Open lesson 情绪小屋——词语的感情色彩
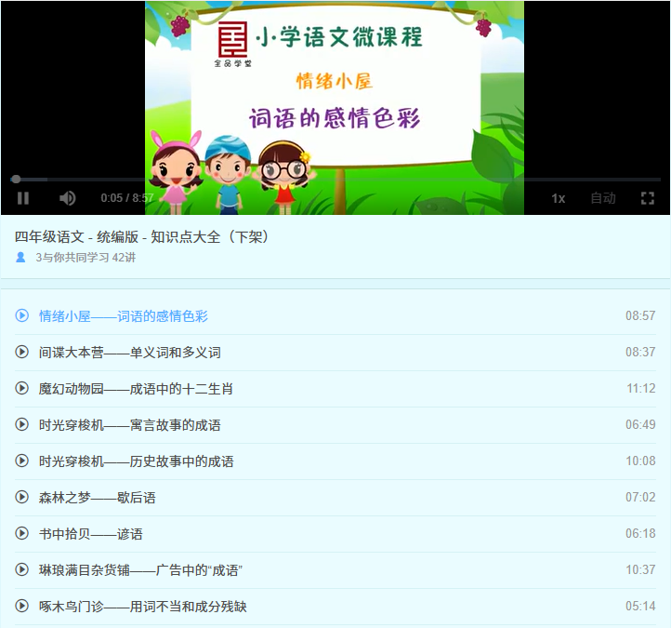Viewport: 671px width, 628px height. (x=123, y=316)
